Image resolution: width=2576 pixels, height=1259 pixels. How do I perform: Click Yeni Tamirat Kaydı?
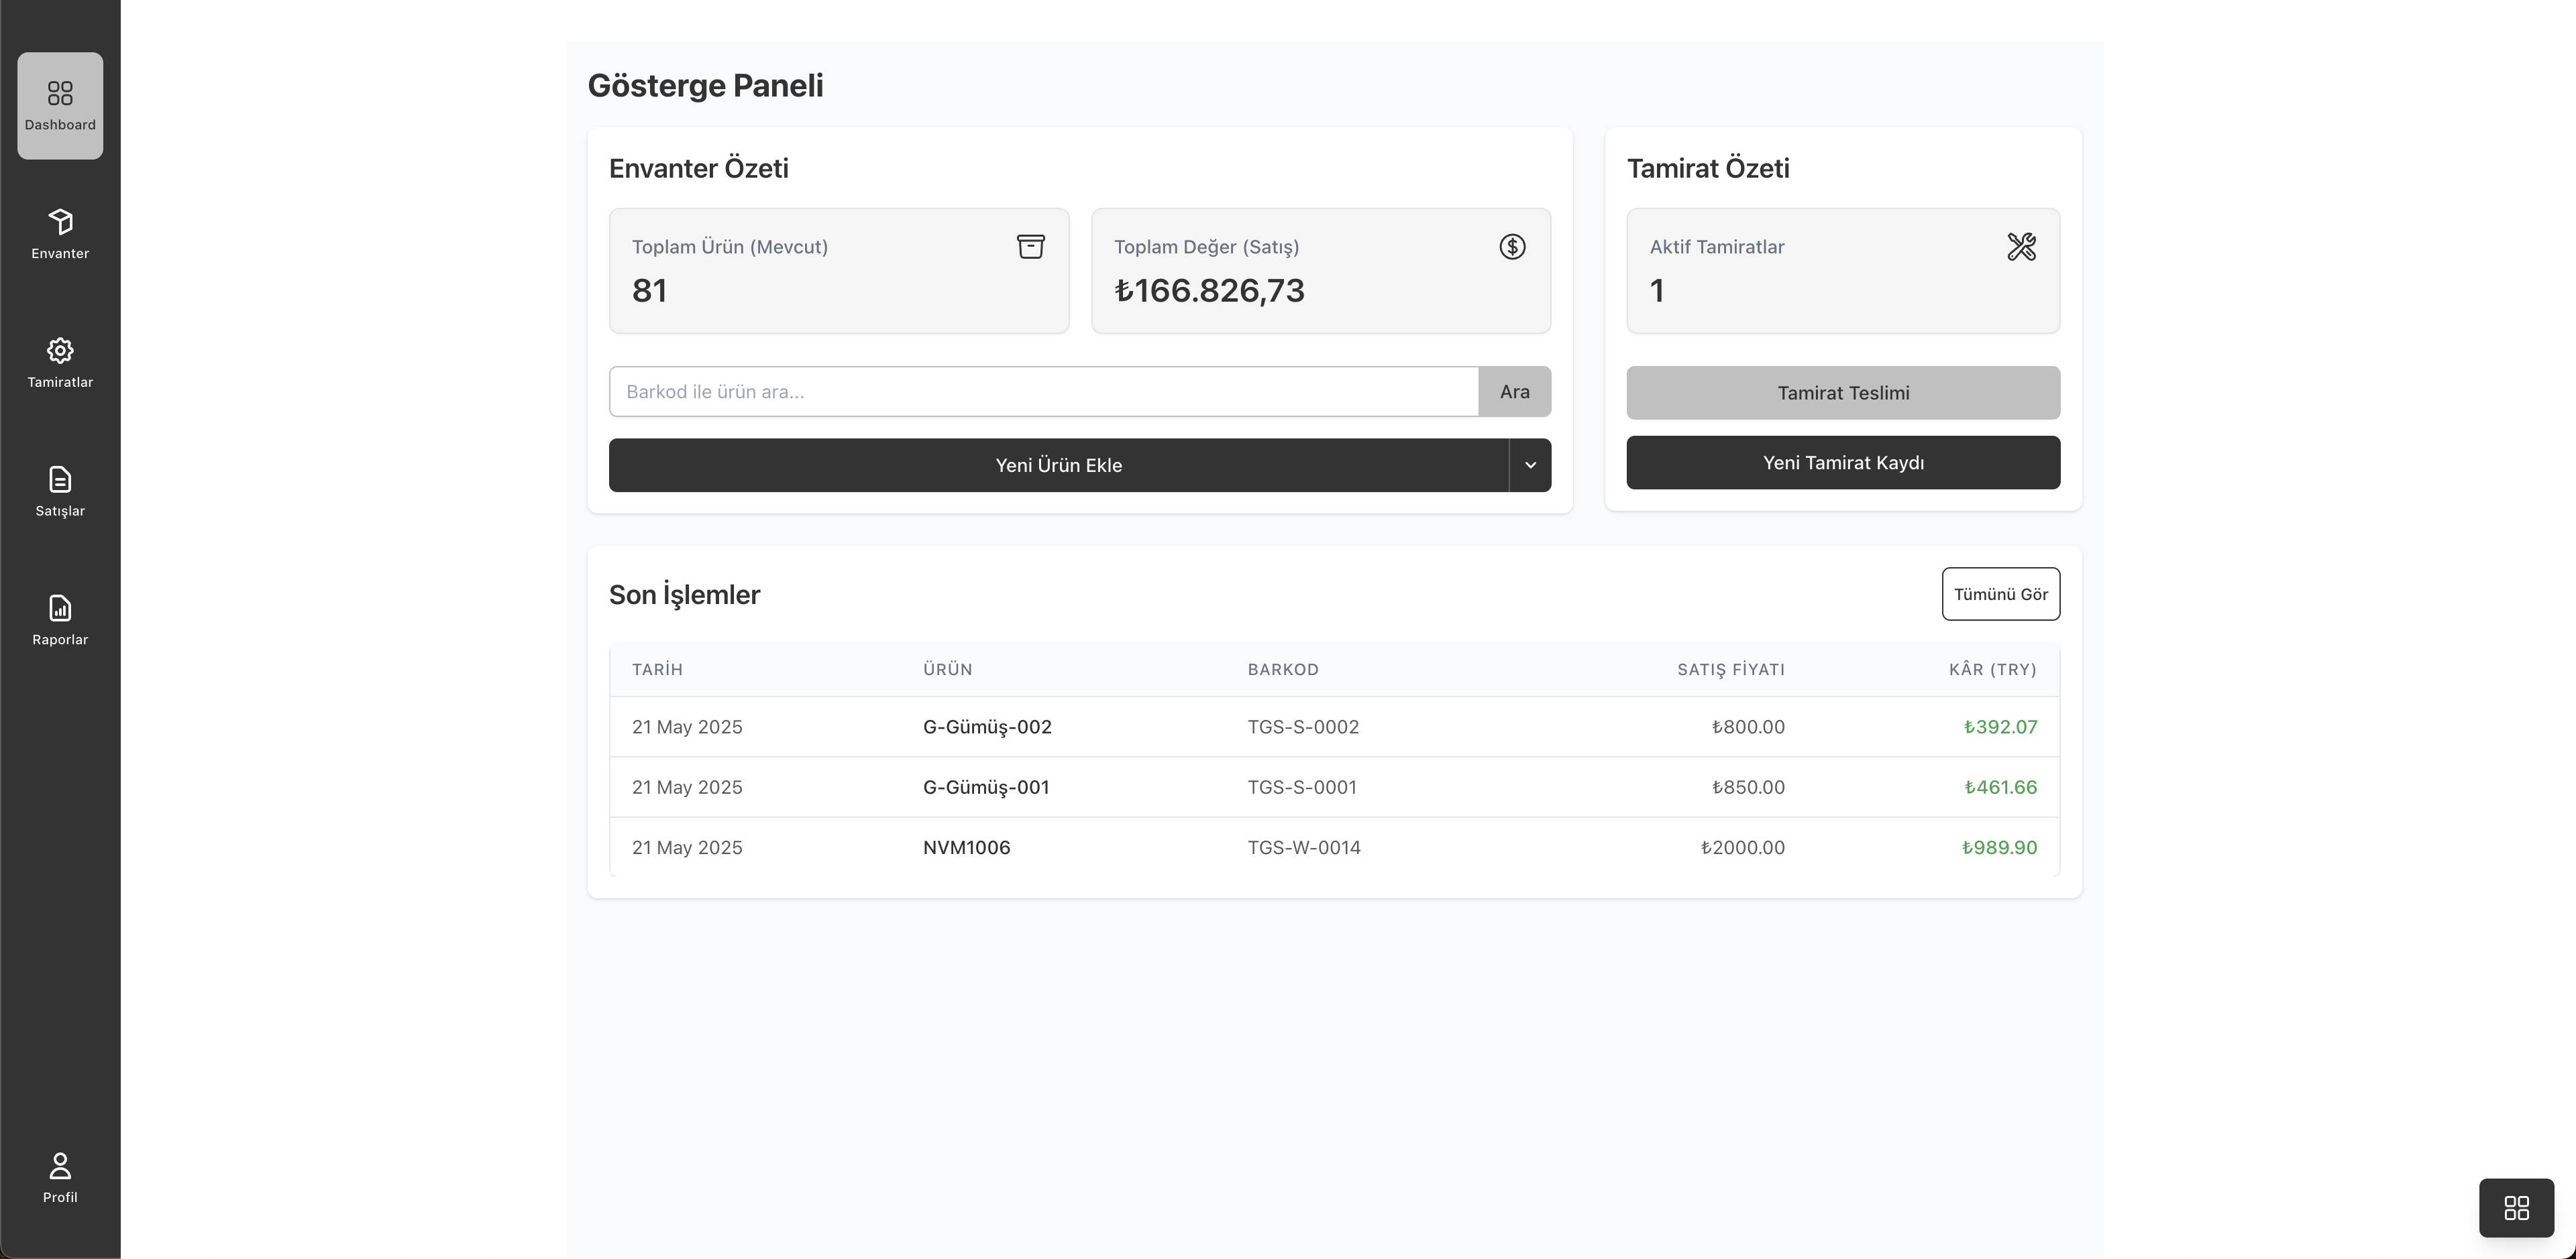tap(1843, 463)
